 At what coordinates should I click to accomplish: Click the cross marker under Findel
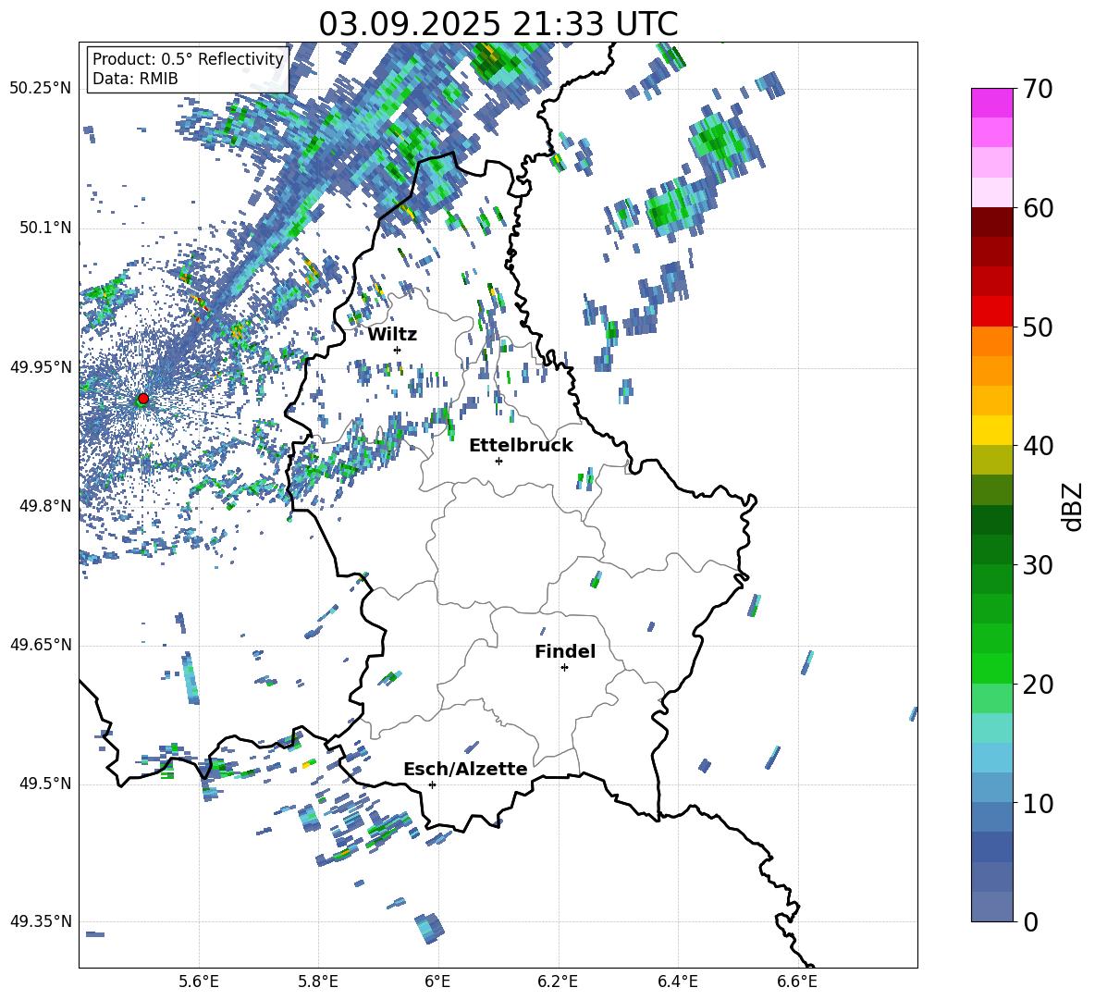click(x=564, y=668)
